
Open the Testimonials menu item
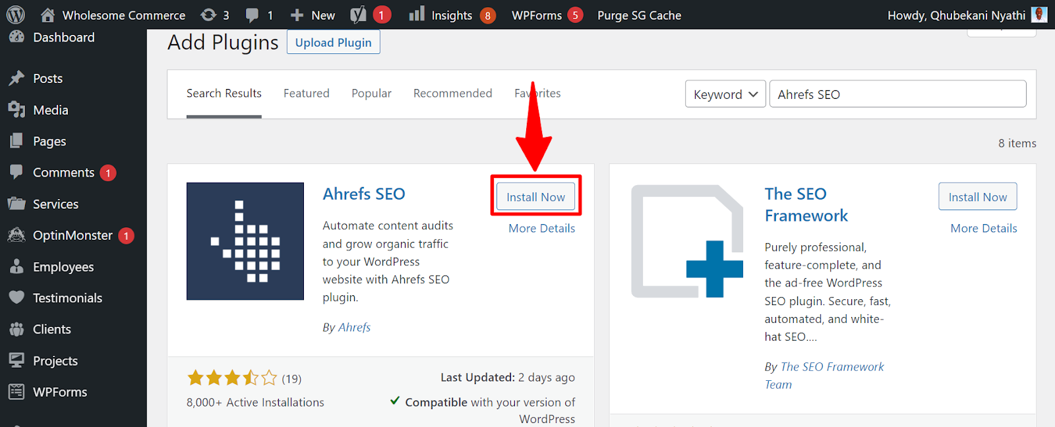coord(68,298)
